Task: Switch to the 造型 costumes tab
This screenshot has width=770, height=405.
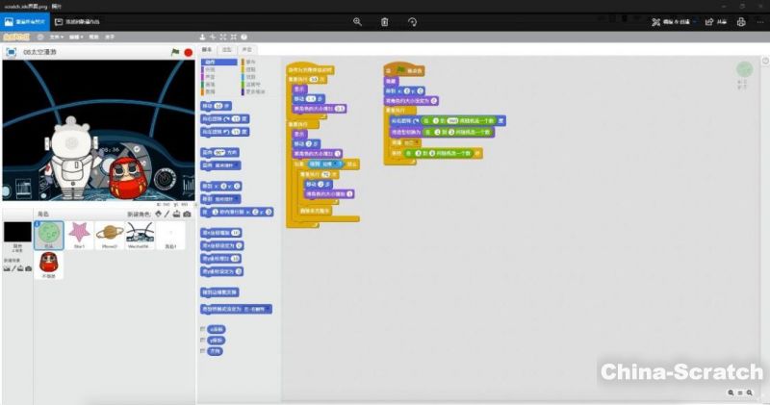Action: tap(227, 50)
